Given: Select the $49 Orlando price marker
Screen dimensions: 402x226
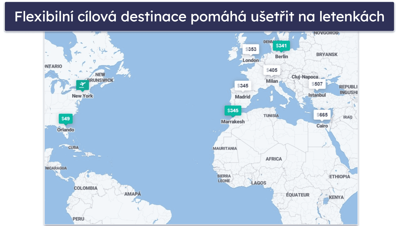Looking at the screenshot, I should pos(66,119).
